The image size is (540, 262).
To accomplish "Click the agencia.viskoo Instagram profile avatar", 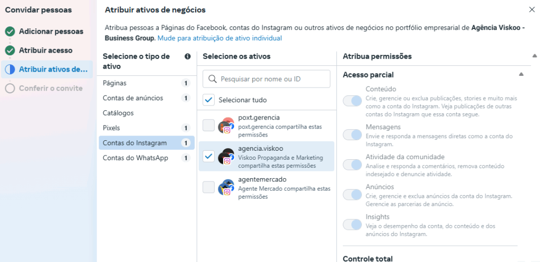I will (x=226, y=157).
